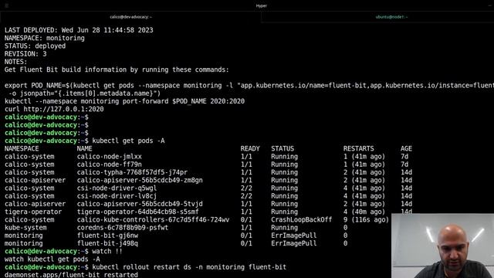Click the AGE column header
Viewport: 494px width, 278px height.
click(x=406, y=148)
